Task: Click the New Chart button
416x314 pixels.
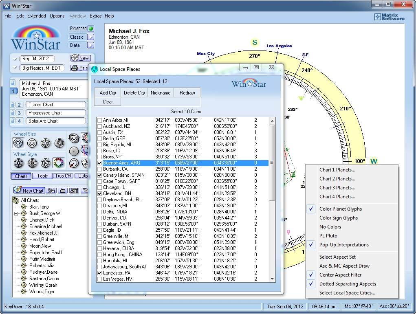Action: click(x=29, y=191)
